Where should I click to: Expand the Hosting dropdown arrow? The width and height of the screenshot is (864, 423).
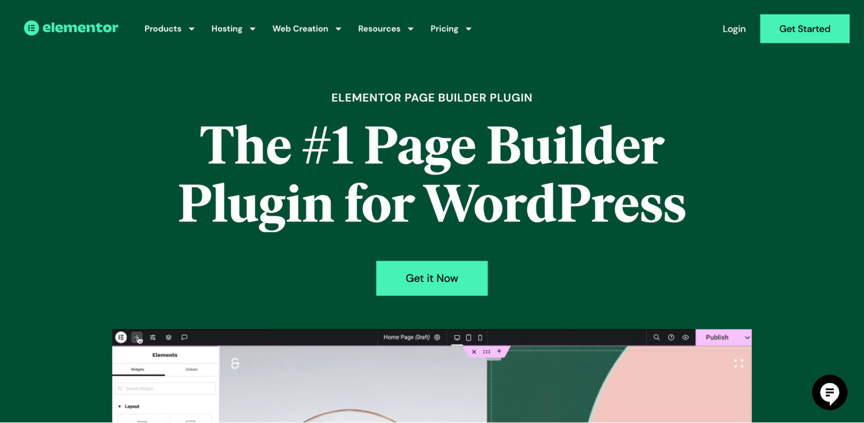click(x=253, y=29)
